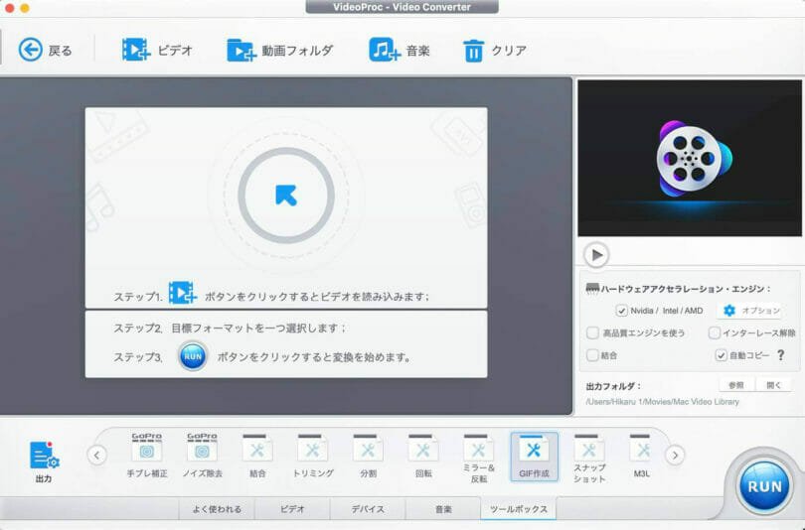805x530 pixels.
Task: Click the output folder path text
Action: point(662,401)
